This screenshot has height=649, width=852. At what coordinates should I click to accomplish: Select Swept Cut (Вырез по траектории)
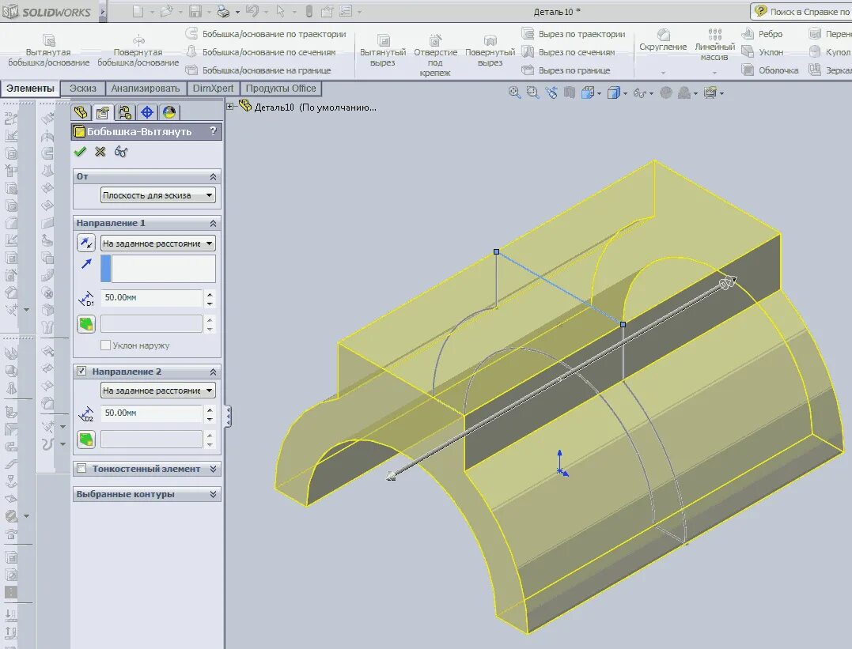(x=574, y=34)
